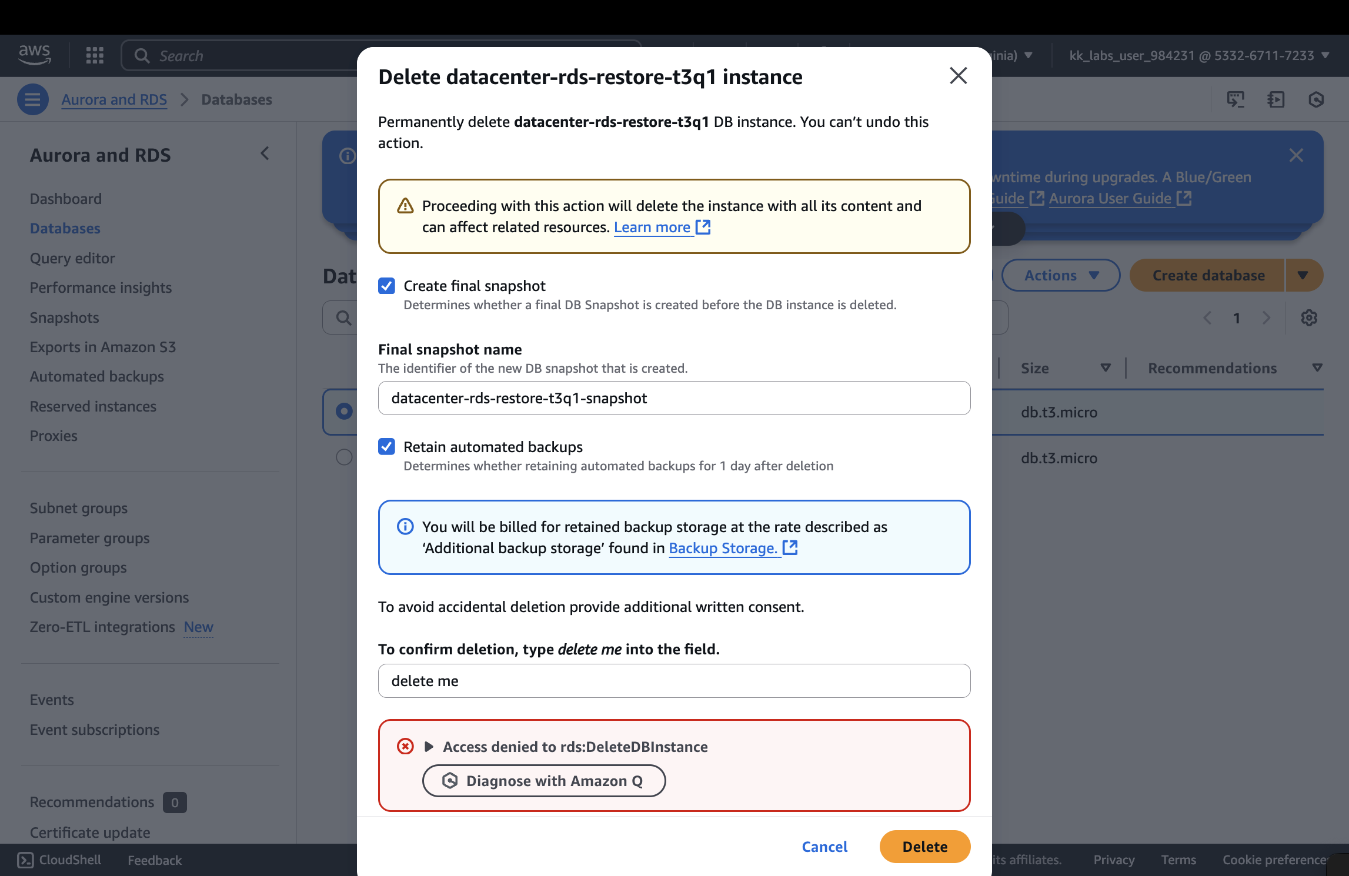
Task: Expand the Access denied error details
Action: point(429,747)
